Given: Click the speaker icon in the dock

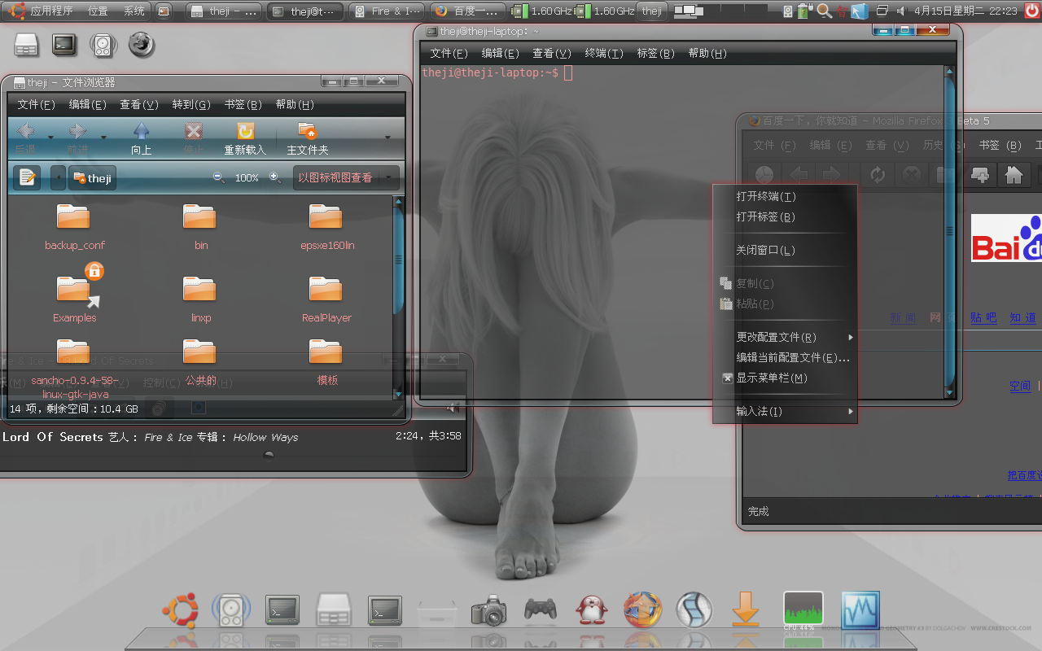Looking at the screenshot, I should (231, 610).
